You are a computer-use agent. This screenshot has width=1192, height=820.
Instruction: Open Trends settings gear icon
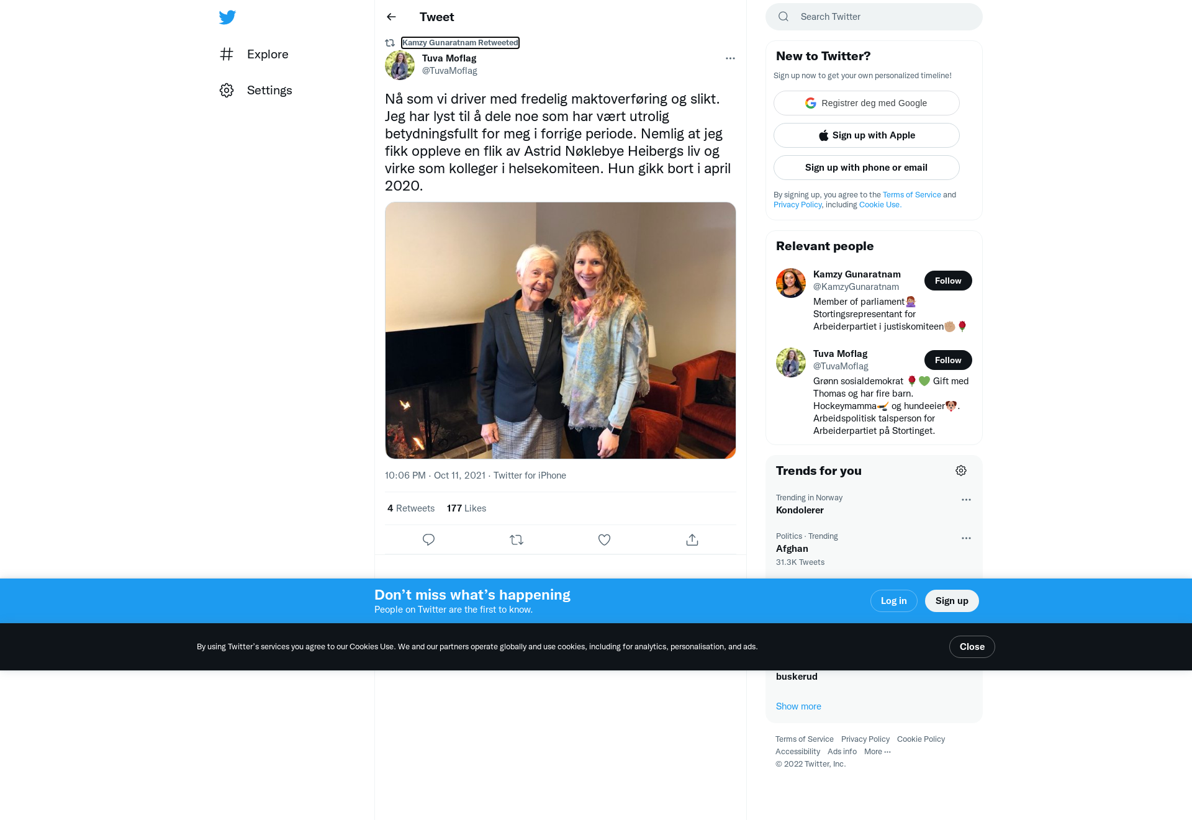[961, 471]
